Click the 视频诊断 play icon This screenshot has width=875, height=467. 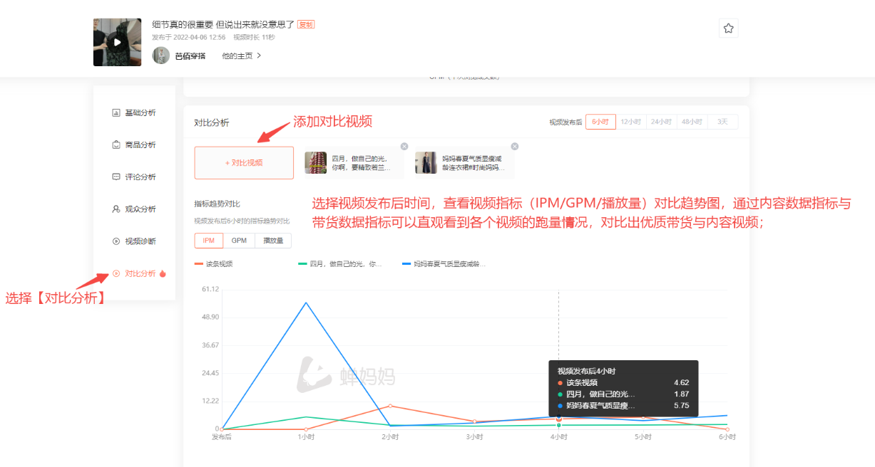tap(116, 241)
